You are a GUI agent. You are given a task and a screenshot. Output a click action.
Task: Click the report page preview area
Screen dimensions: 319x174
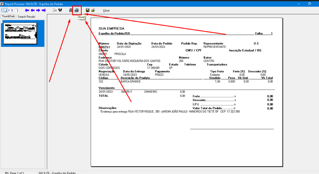186,91
